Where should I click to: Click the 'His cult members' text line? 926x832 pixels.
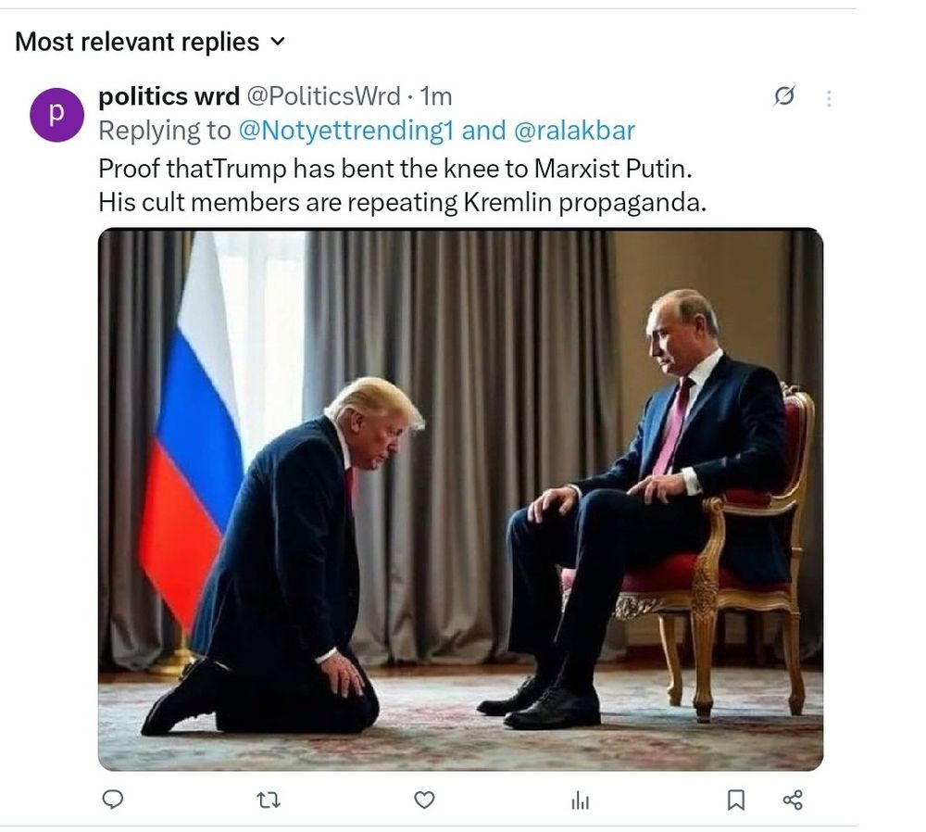point(402,202)
